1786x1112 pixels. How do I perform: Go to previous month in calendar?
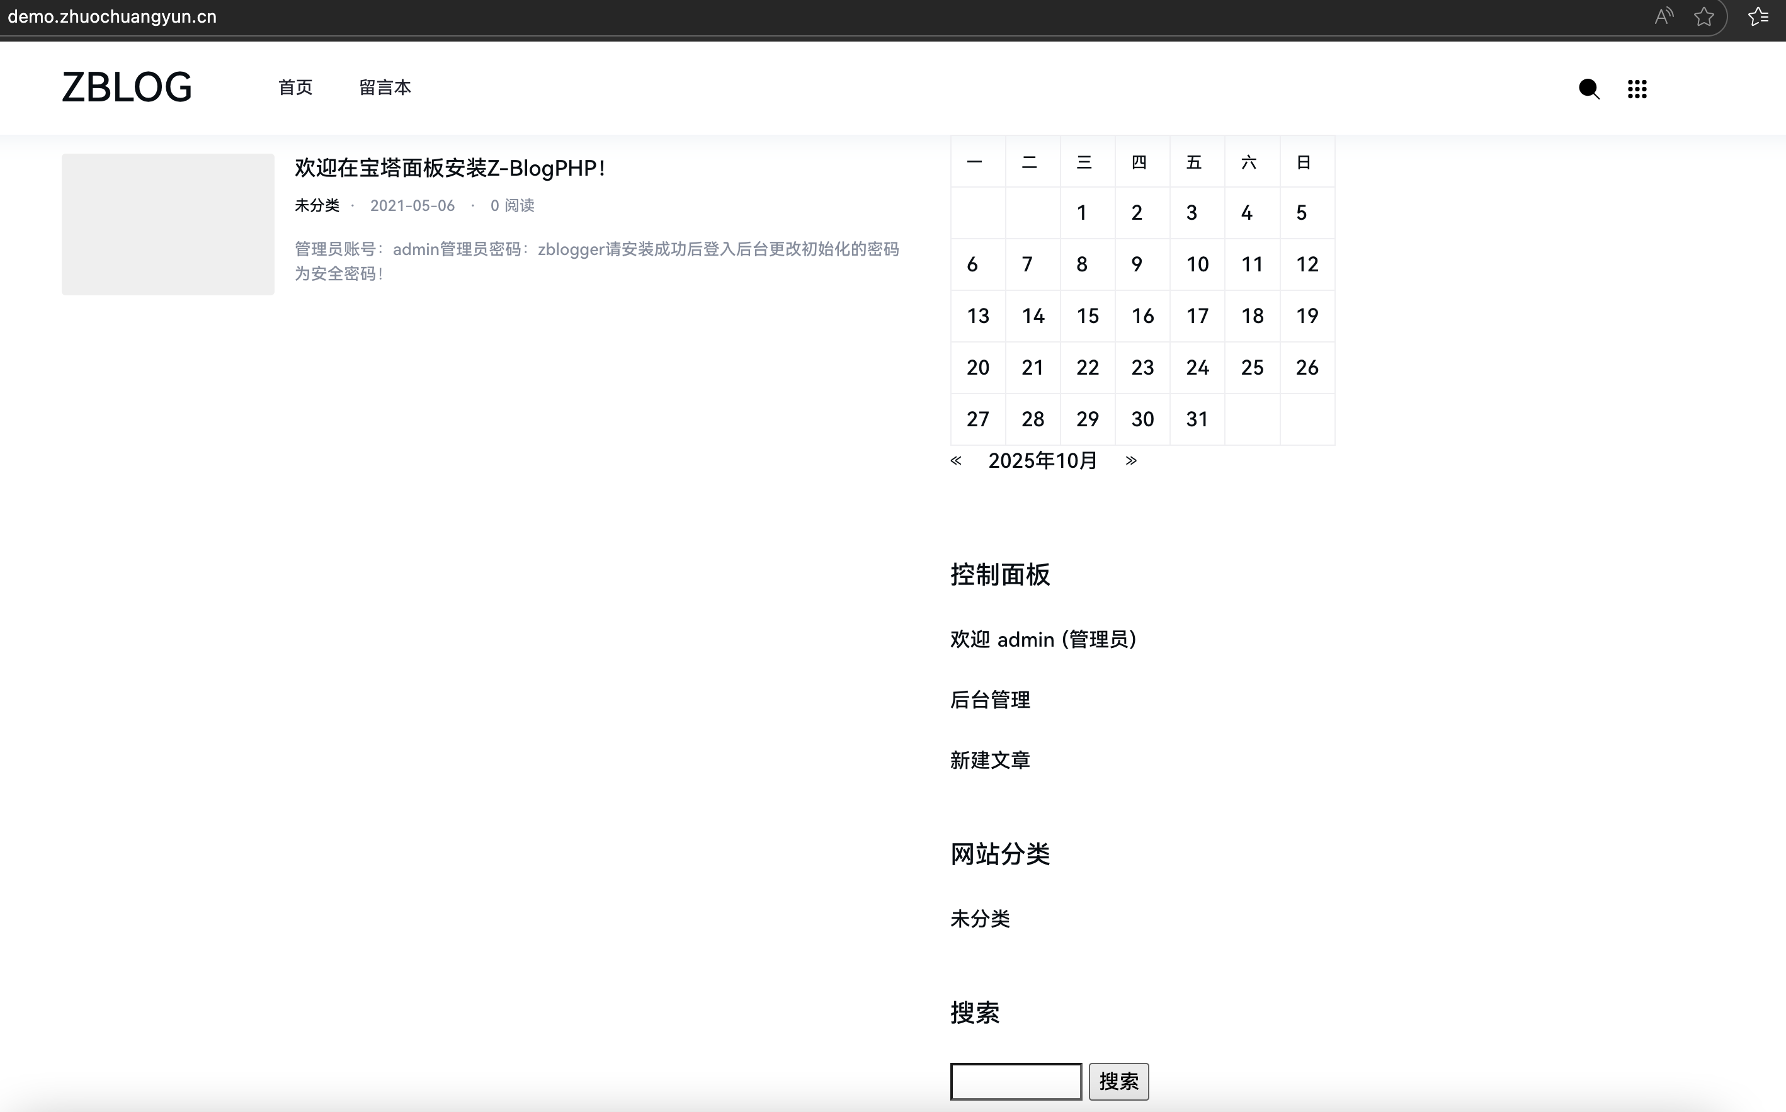tap(955, 460)
